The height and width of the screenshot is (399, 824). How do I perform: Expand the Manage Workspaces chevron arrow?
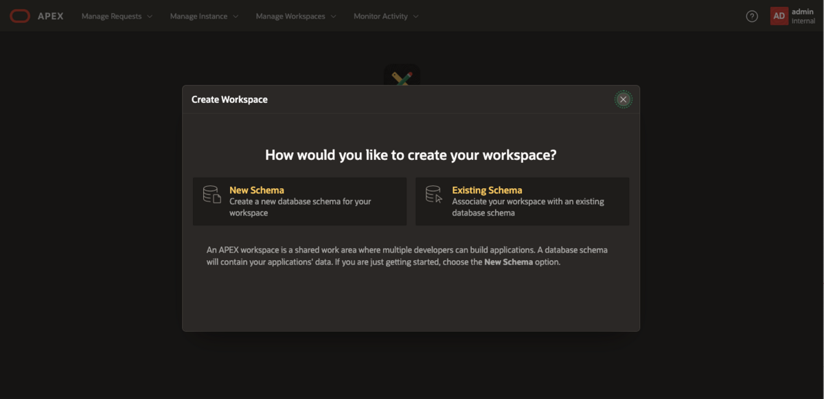click(333, 16)
